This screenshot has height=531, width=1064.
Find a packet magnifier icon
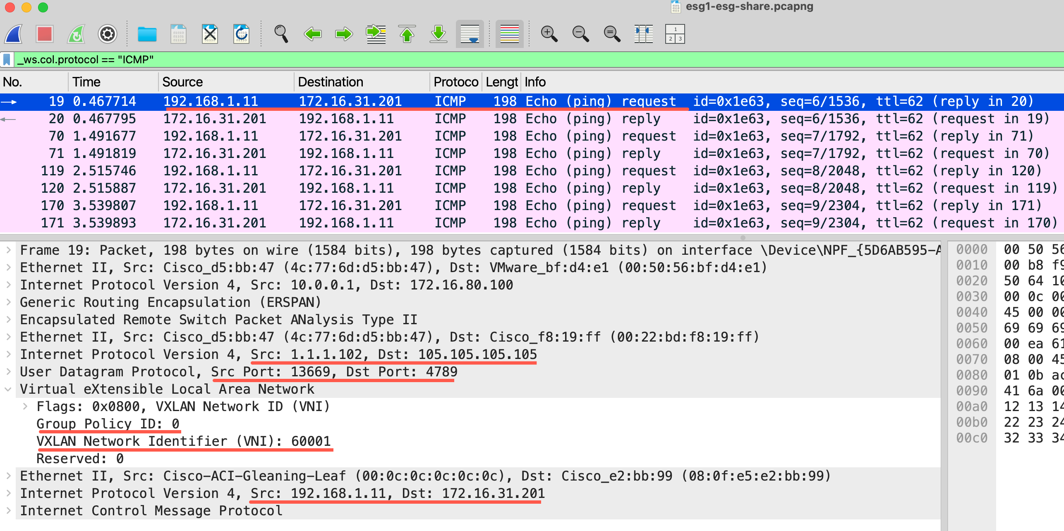coord(281,34)
